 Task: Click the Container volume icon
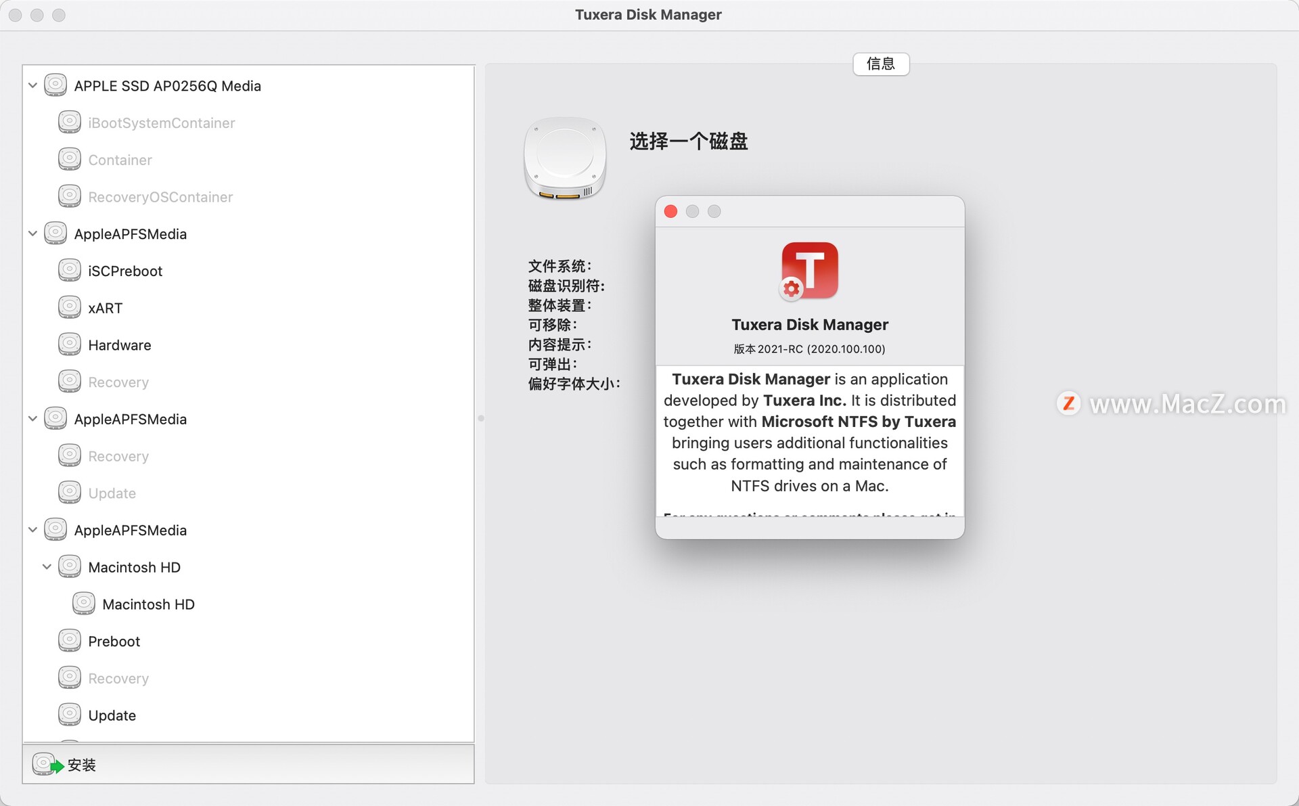(x=70, y=160)
